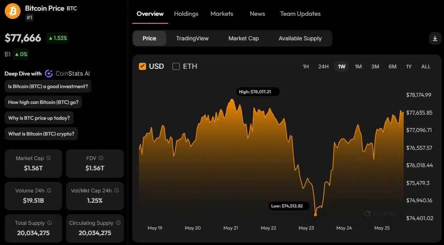Click the Market Cap info icon
Screen dimensions: 444x245
point(49,158)
